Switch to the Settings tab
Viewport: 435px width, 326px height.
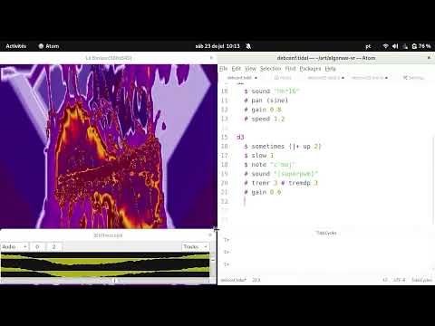[x=414, y=78]
